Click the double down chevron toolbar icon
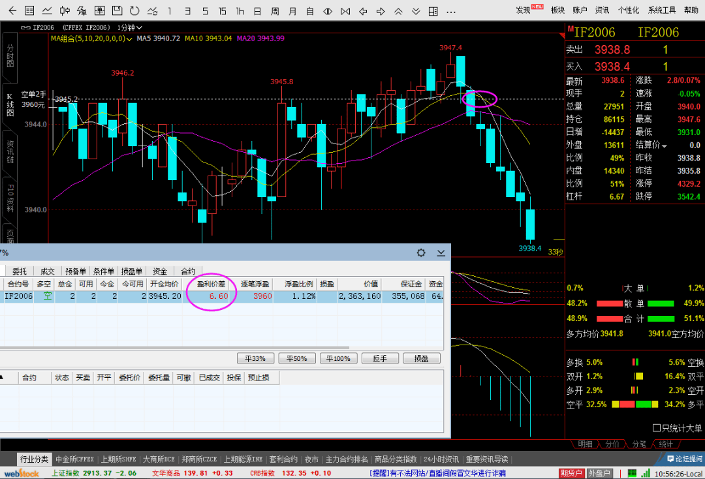The height and width of the screenshot is (479, 705). 416,11
